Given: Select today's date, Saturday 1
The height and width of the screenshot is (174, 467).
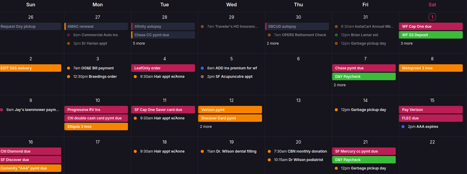Looking at the screenshot, I should coord(432,17).
